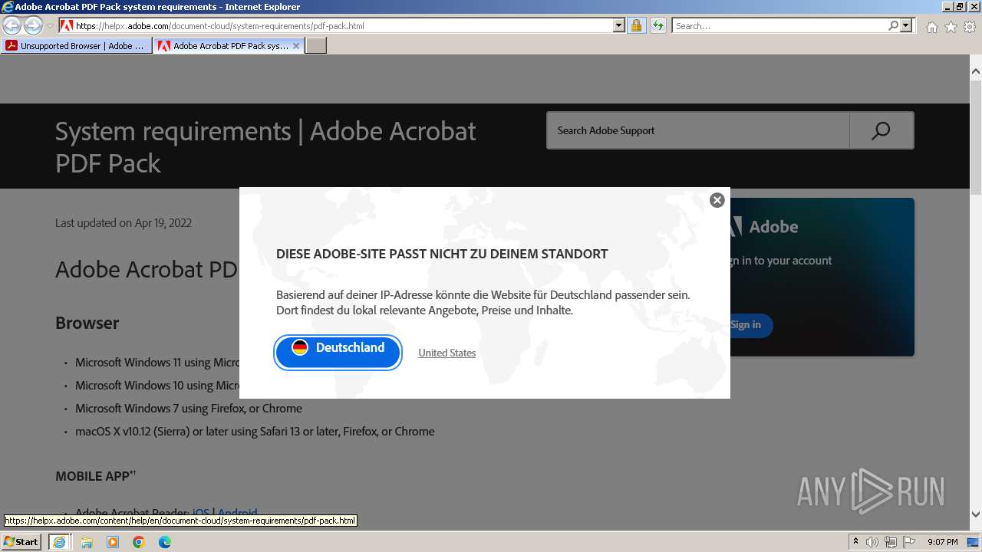This screenshot has width=982, height=552.
Task: Open the Android app link
Action: pos(238,512)
